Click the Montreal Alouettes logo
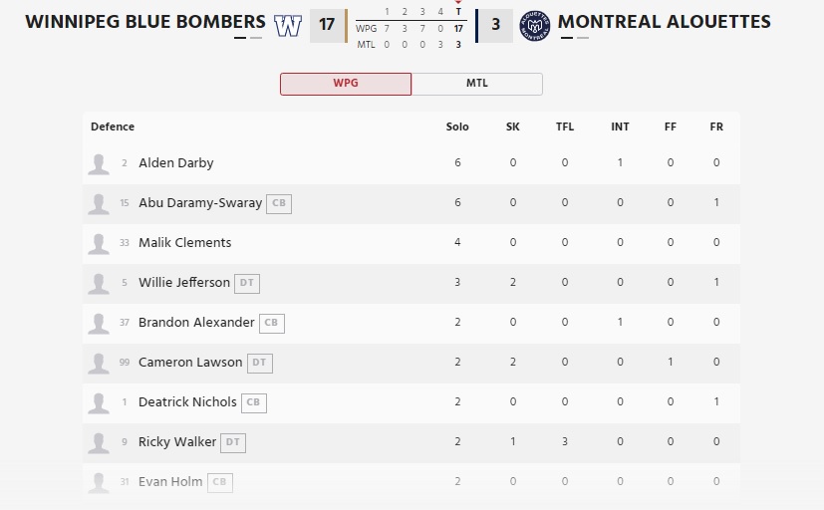 coord(535,25)
